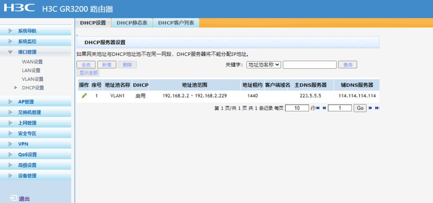Click the logout icon beside 退出
The image size is (433, 203).
(x=14, y=198)
